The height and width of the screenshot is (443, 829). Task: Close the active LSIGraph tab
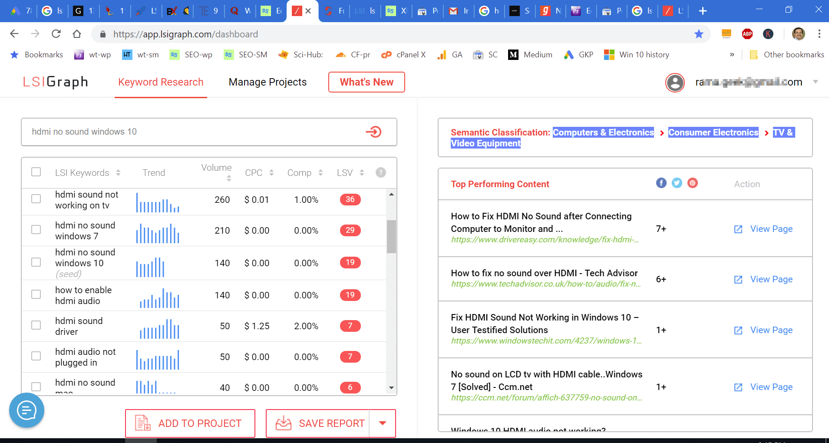point(308,11)
